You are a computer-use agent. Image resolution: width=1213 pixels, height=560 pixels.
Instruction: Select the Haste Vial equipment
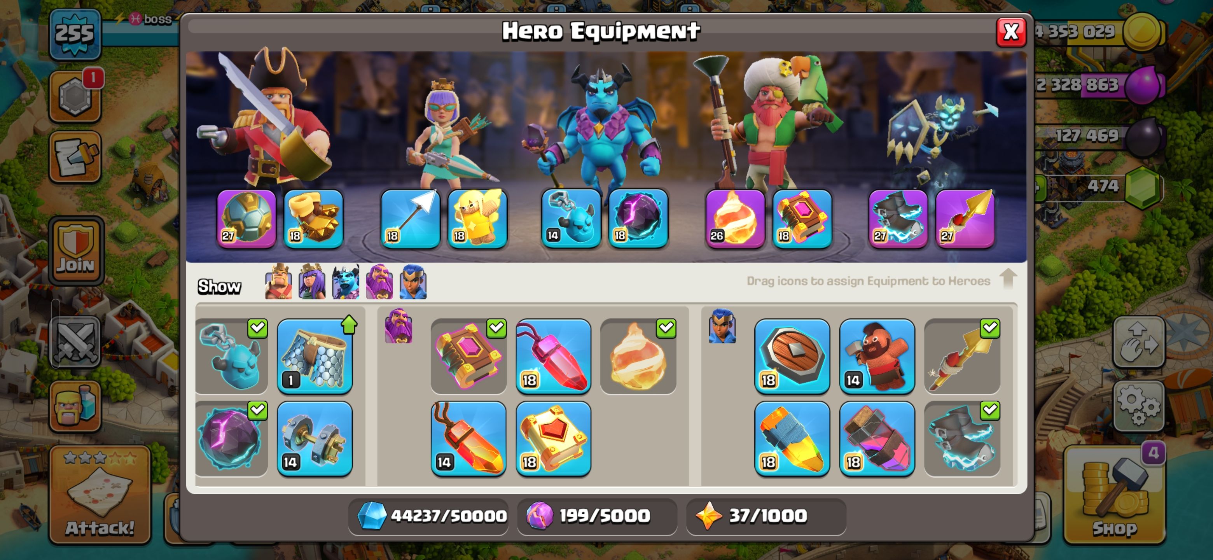coord(877,439)
